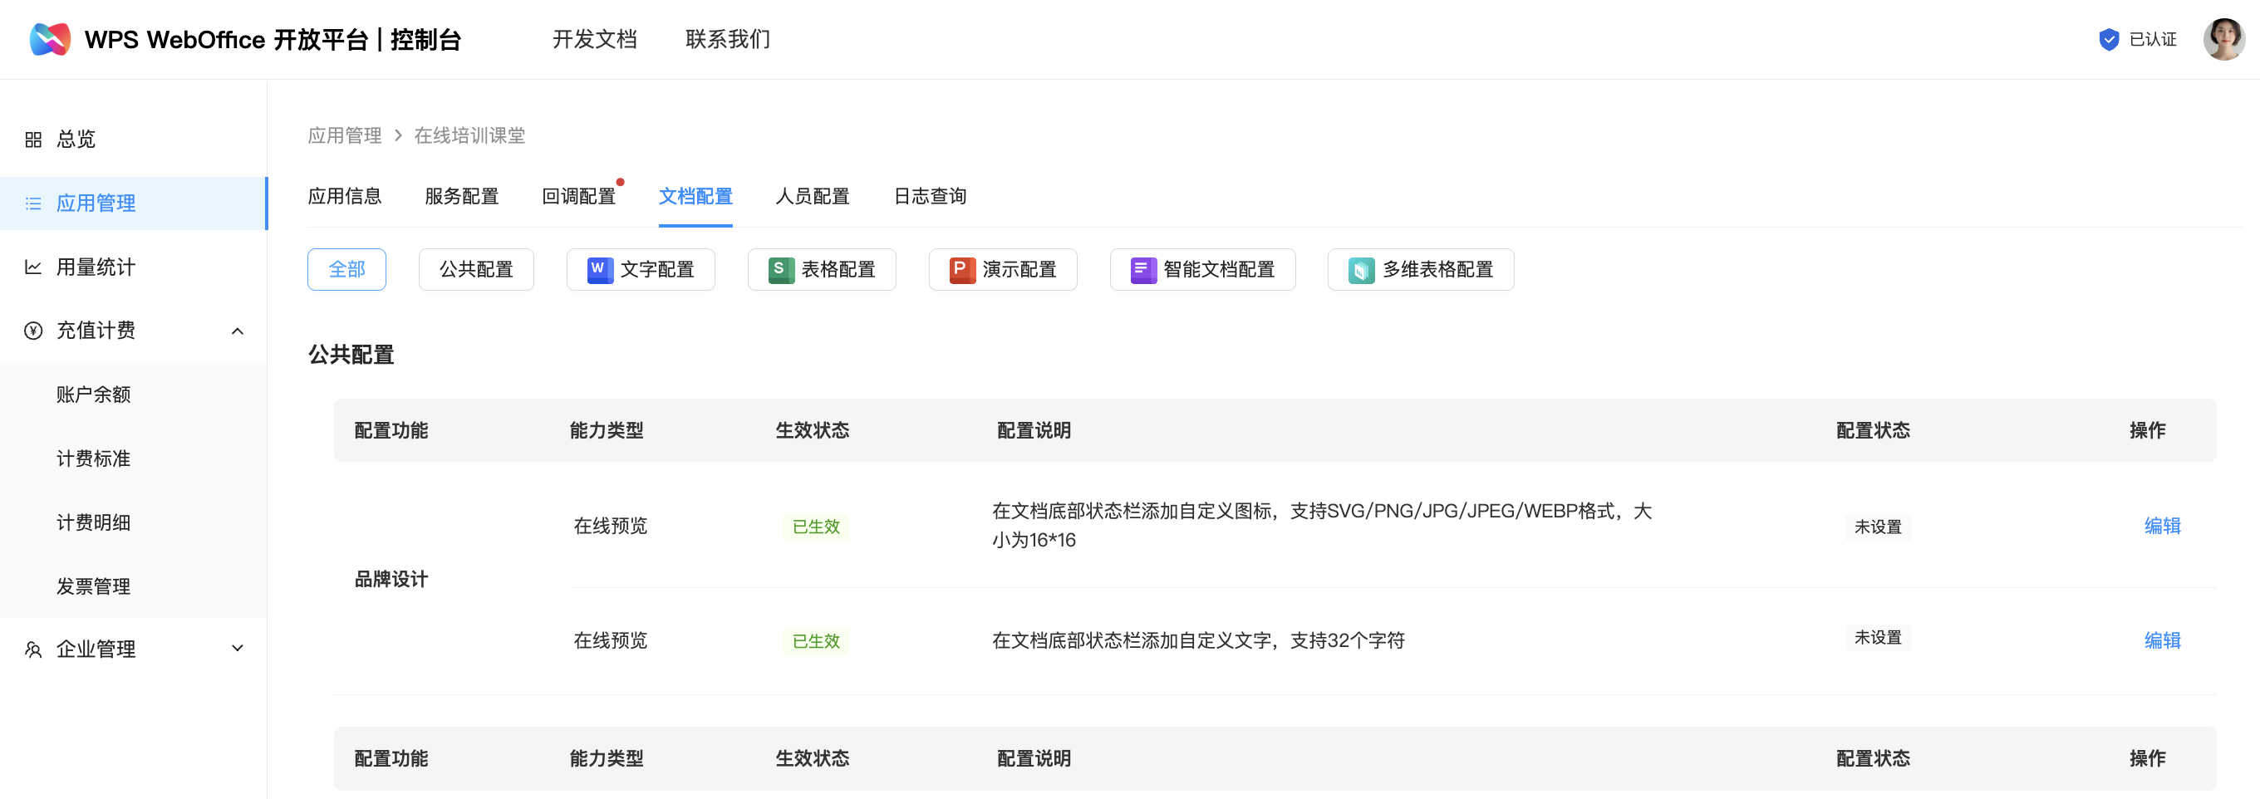Switch to the 日志查询 tab

click(929, 197)
